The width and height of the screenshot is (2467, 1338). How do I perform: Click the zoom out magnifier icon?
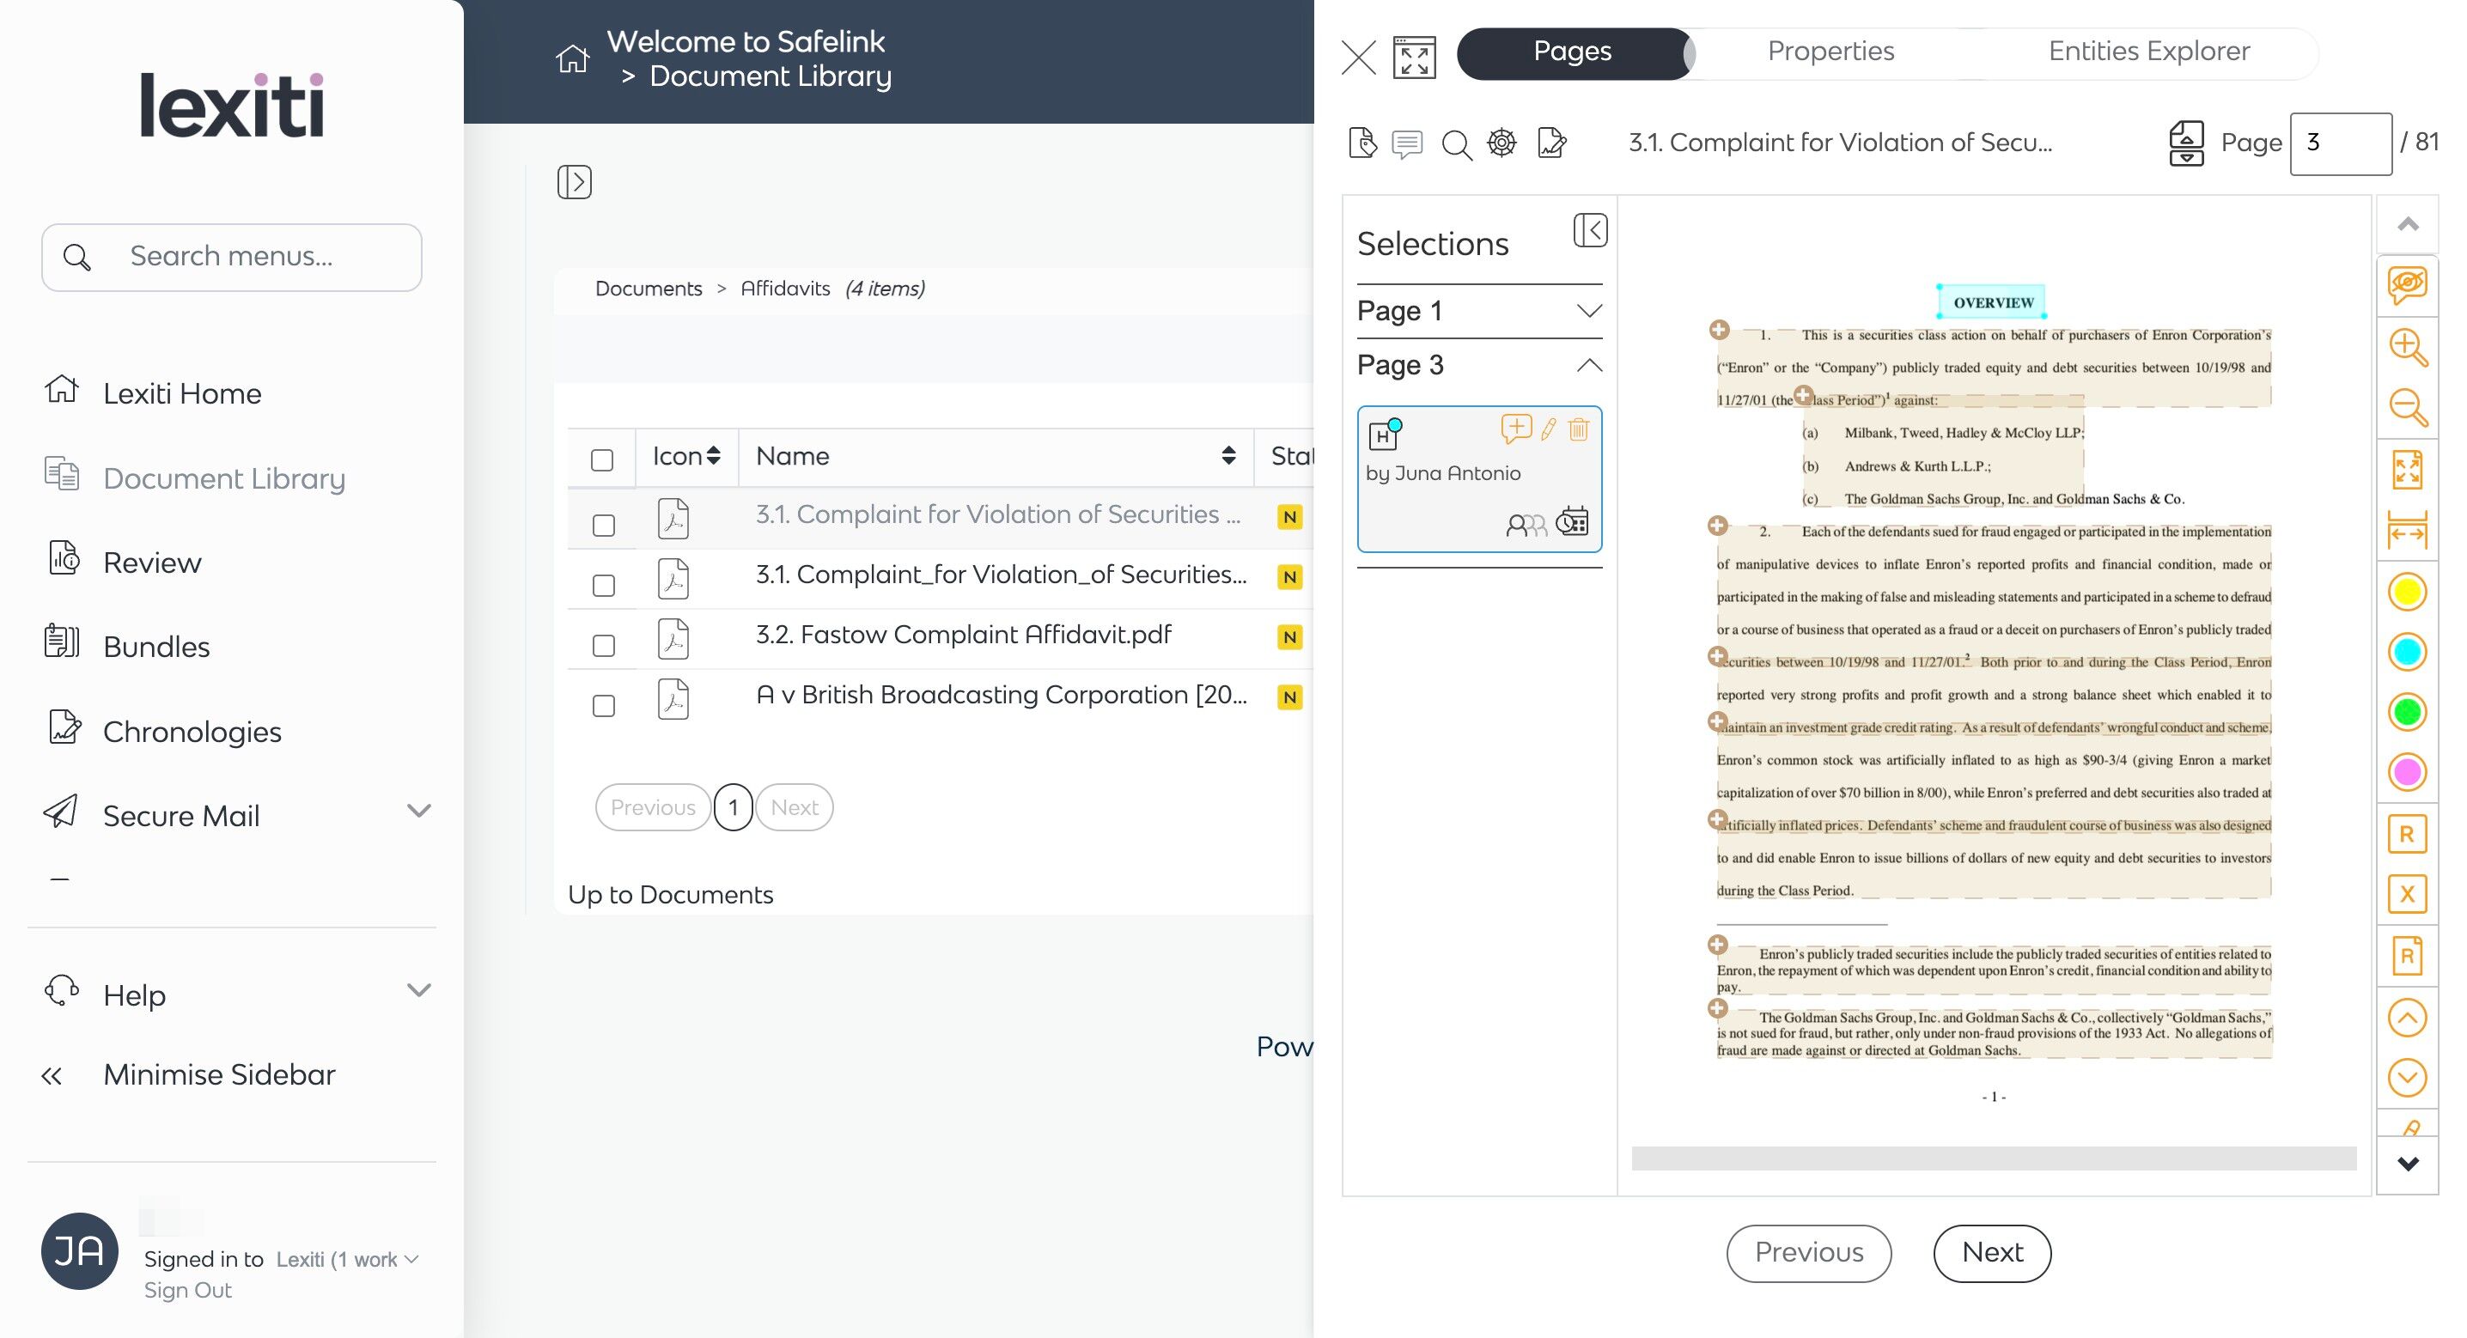[x=2406, y=408]
